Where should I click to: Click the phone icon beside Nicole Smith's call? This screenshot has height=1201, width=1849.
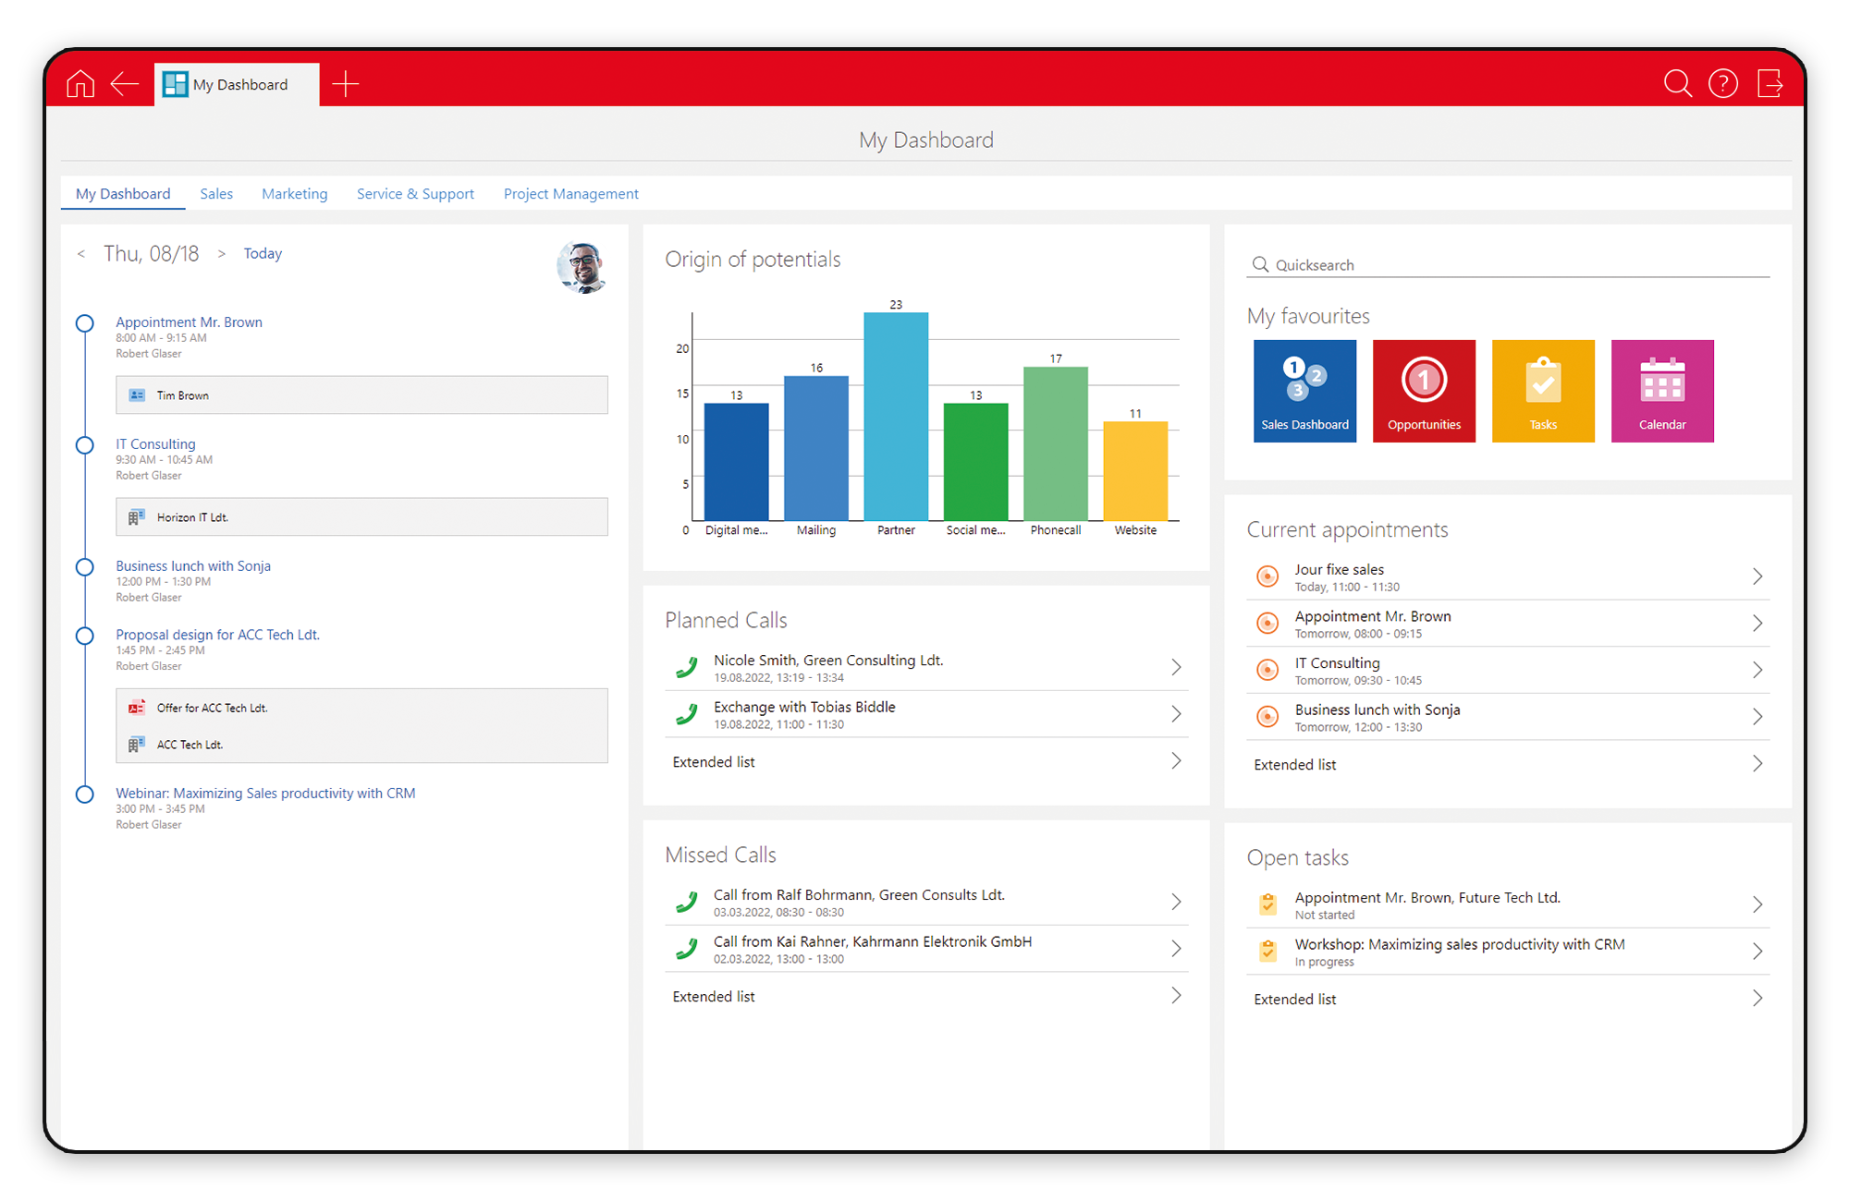686,667
